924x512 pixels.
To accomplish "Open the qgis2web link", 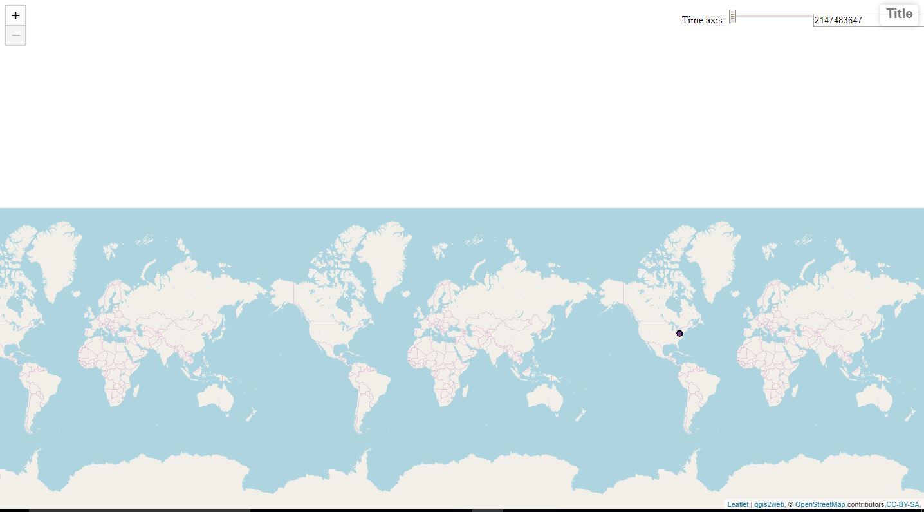I will pyautogui.click(x=768, y=504).
